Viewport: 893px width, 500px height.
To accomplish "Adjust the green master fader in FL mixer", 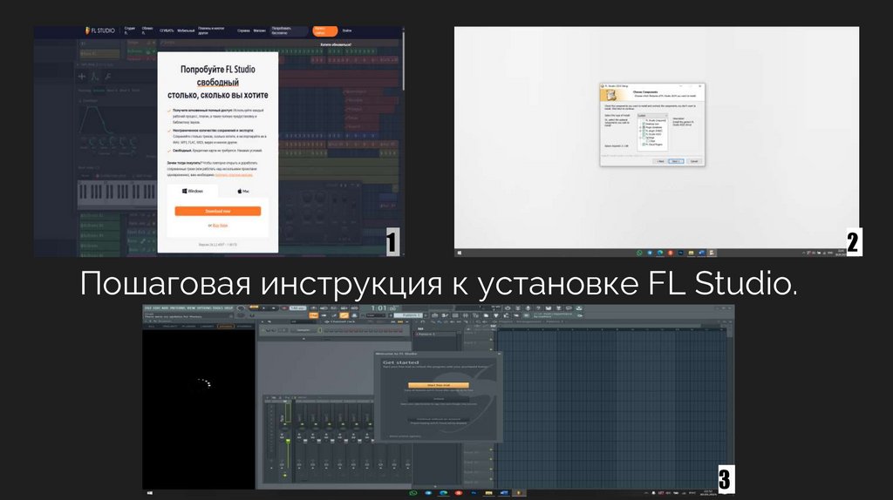I will [x=288, y=442].
